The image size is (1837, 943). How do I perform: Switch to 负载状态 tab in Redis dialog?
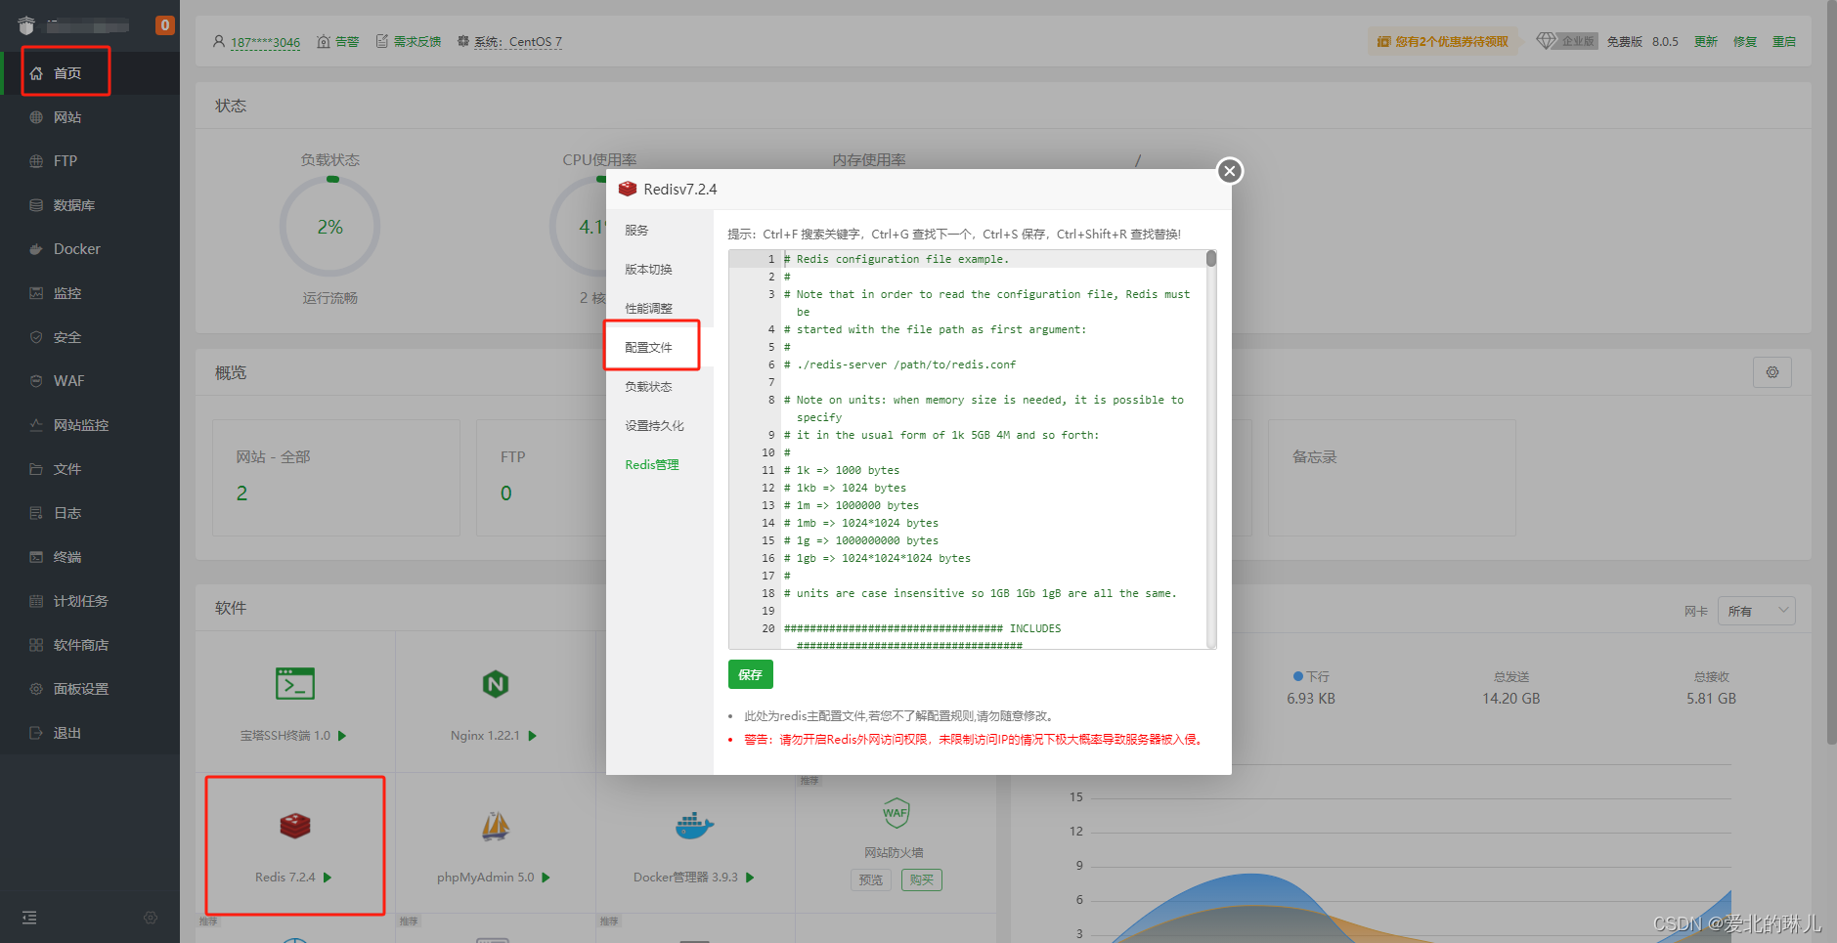pyautogui.click(x=660, y=387)
